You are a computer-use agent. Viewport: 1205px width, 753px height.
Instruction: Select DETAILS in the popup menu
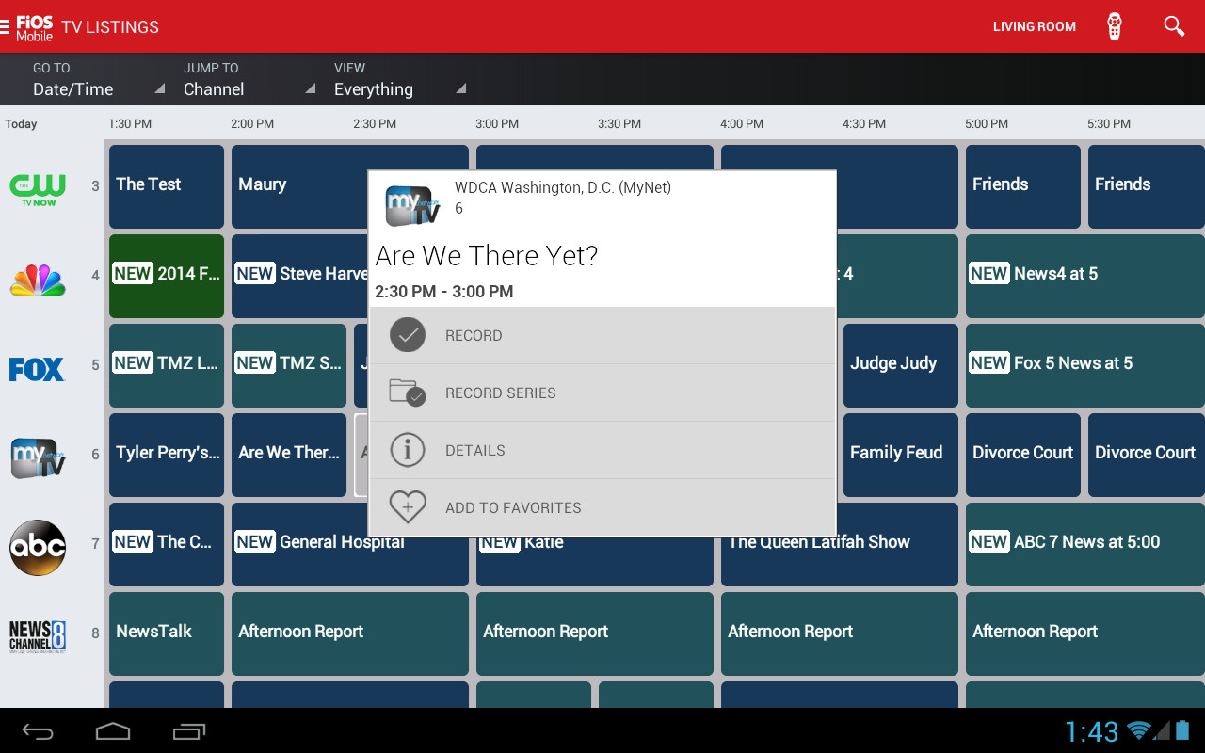pyautogui.click(x=602, y=450)
